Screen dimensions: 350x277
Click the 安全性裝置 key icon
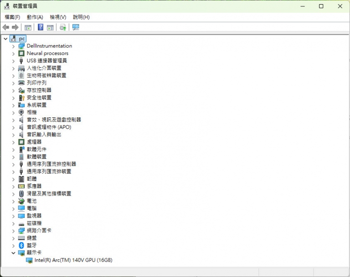[x=21, y=98]
